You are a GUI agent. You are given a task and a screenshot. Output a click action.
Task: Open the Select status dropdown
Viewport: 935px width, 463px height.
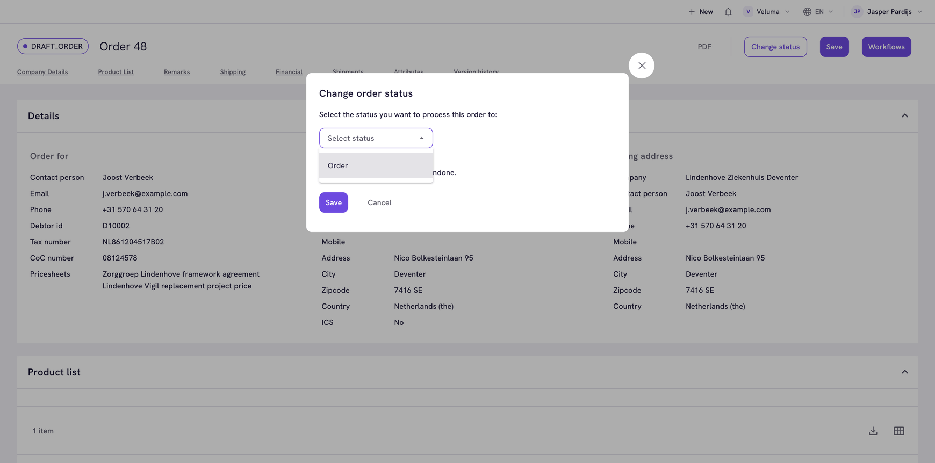click(376, 138)
